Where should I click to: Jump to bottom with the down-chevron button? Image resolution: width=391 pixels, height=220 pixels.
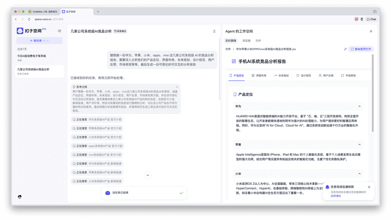148,175
